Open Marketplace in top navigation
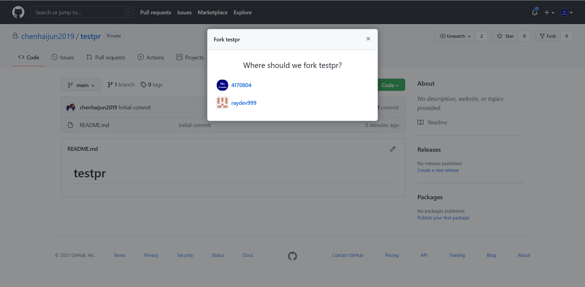The width and height of the screenshot is (585, 287). point(213,12)
